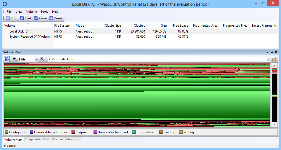
Task: Pin the Volume Map panel
Action: [x=272, y=52]
